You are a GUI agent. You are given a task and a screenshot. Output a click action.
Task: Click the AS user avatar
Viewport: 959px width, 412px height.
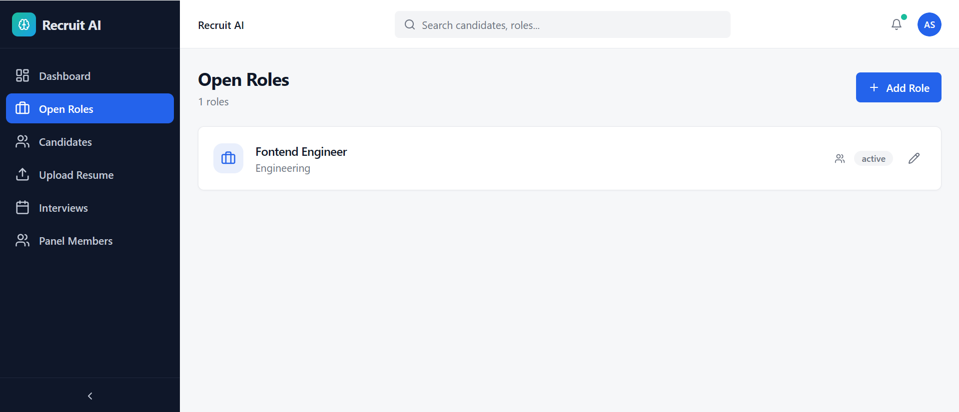[x=929, y=24]
